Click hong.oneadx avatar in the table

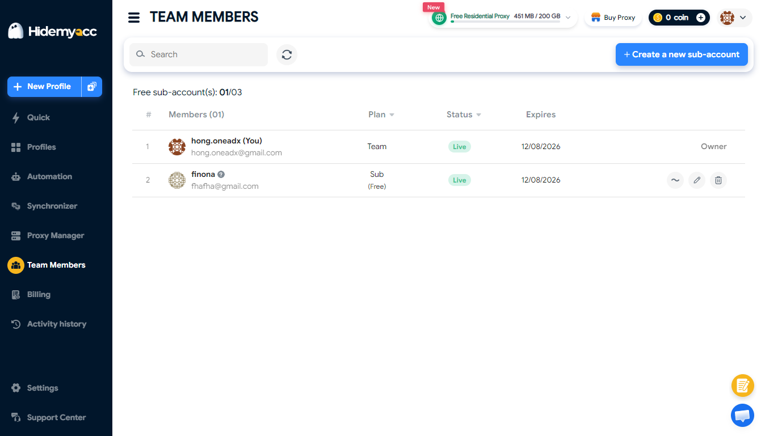[177, 147]
